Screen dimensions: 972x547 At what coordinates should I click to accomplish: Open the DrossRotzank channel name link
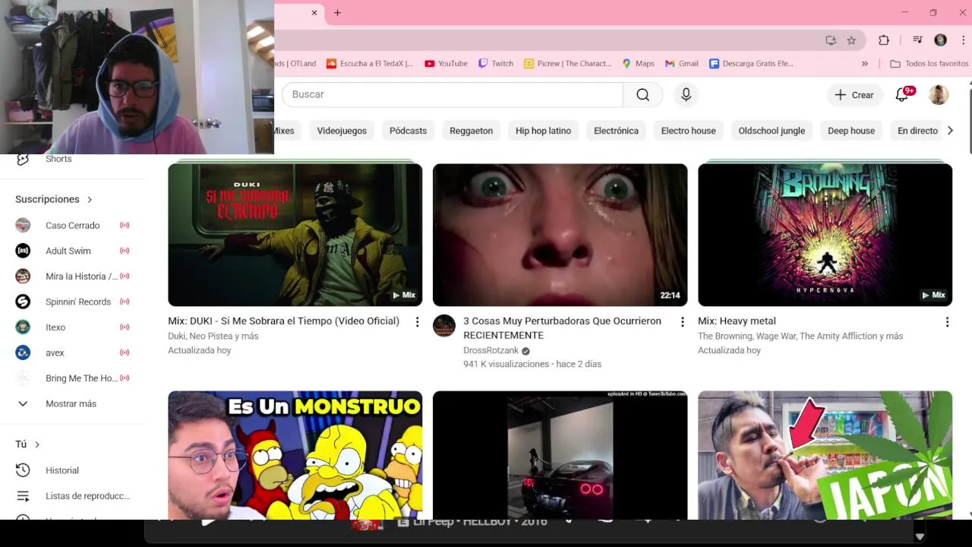(491, 350)
